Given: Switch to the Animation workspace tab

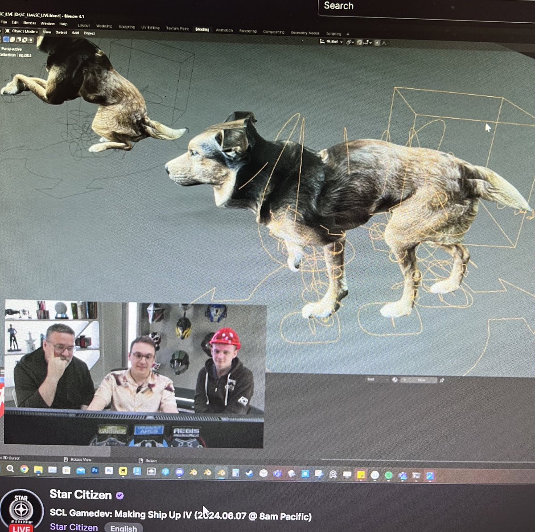Looking at the screenshot, I should coord(224,30).
